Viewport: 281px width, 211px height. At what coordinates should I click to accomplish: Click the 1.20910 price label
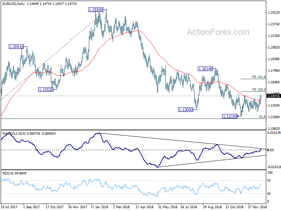point(16,47)
